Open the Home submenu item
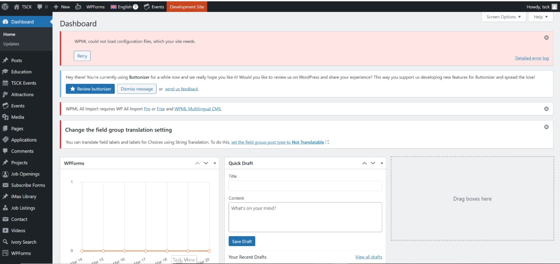The width and height of the screenshot is (560, 264). (x=9, y=34)
